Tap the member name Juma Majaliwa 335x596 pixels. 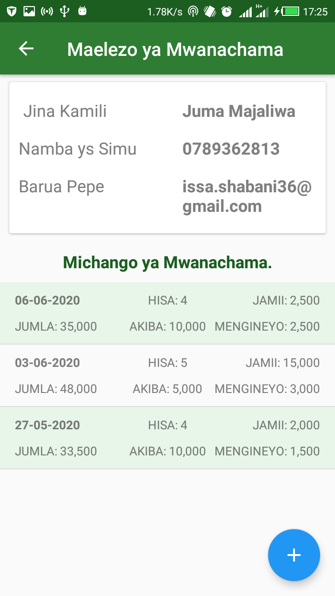click(x=239, y=111)
